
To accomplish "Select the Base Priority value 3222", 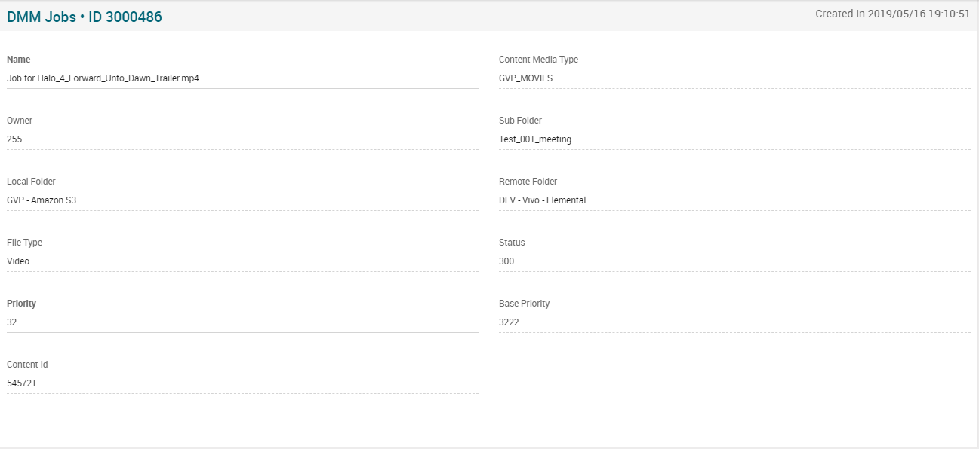I will pos(509,322).
